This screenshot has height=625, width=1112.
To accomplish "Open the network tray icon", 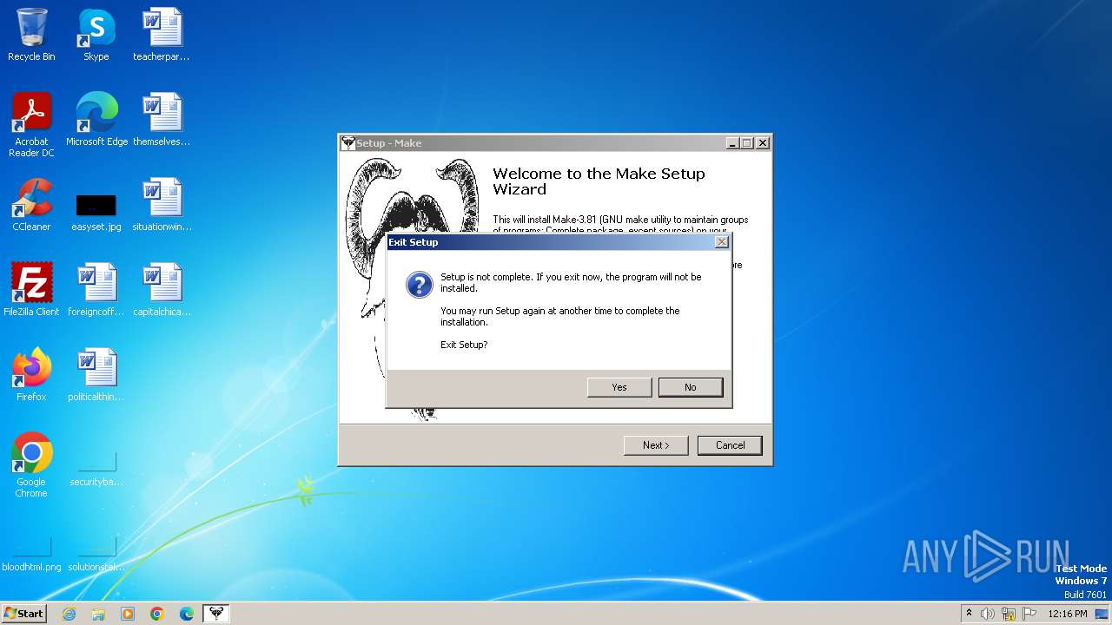I will [1009, 614].
